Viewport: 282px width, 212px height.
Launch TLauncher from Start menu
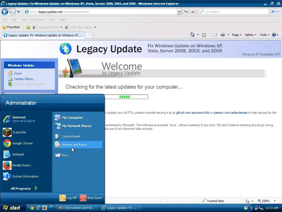point(26,132)
